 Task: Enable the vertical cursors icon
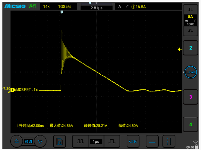click(169, 141)
